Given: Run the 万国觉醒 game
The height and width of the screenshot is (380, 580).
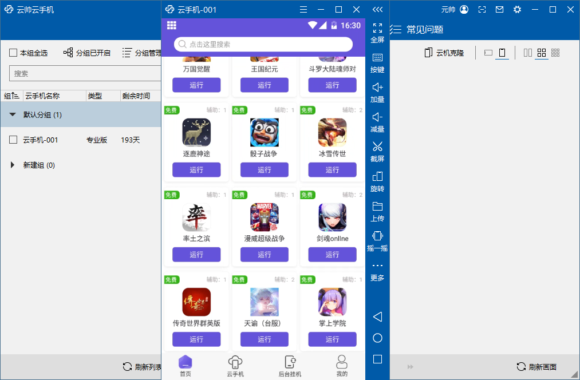Looking at the screenshot, I should [x=196, y=85].
